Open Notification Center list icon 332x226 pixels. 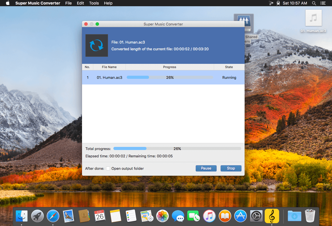(323, 3)
